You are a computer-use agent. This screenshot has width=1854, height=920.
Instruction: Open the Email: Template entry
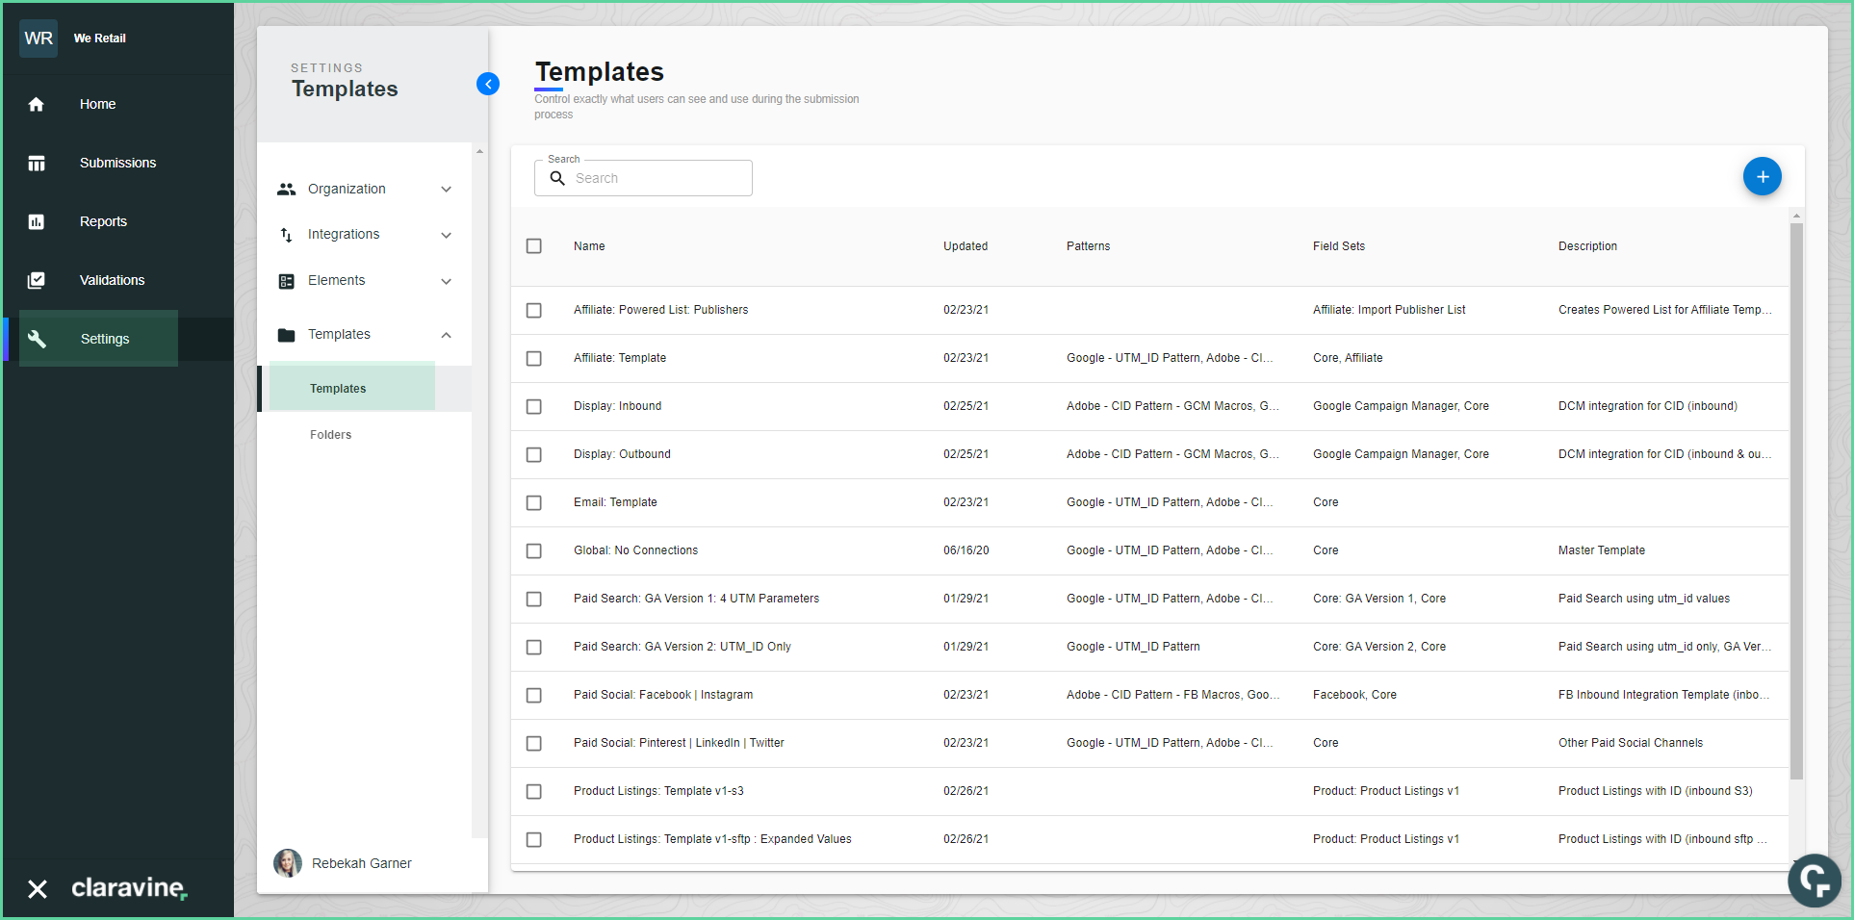click(615, 502)
